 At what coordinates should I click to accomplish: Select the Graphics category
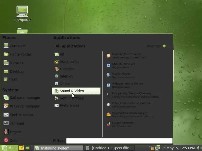point(76,69)
